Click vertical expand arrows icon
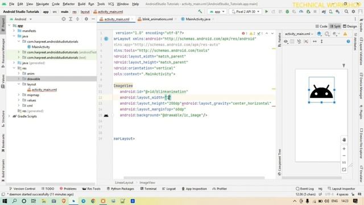Image resolution: width=364 pixels, height=205 pixels. [322, 42]
